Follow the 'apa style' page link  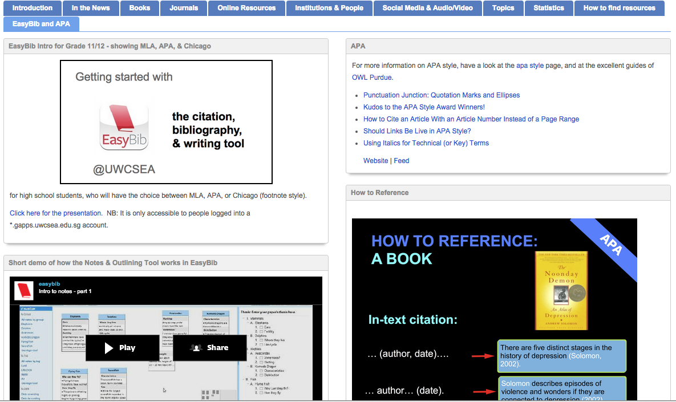(530, 66)
